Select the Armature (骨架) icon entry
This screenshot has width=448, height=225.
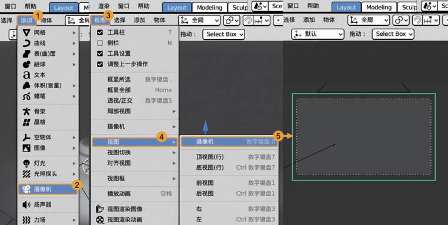(x=26, y=112)
